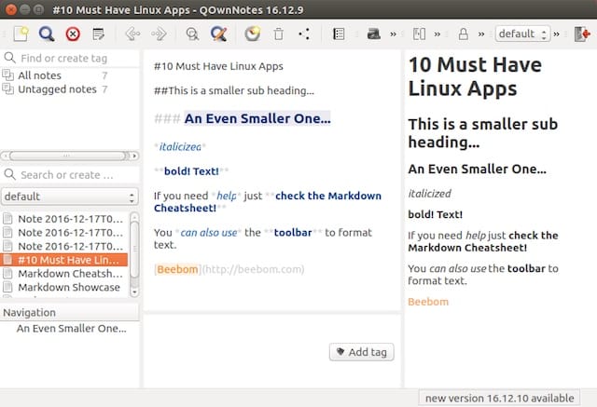Open the default workspace dropdown in toolbar
Image resolution: width=597 pixels, height=407 pixels.
[522, 34]
